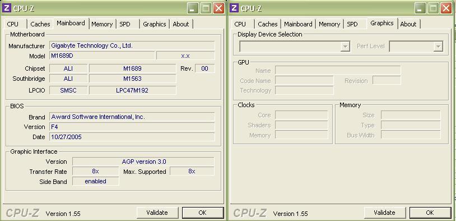
Task: Click the Max. Supported field 8x
Action: click(x=192, y=172)
